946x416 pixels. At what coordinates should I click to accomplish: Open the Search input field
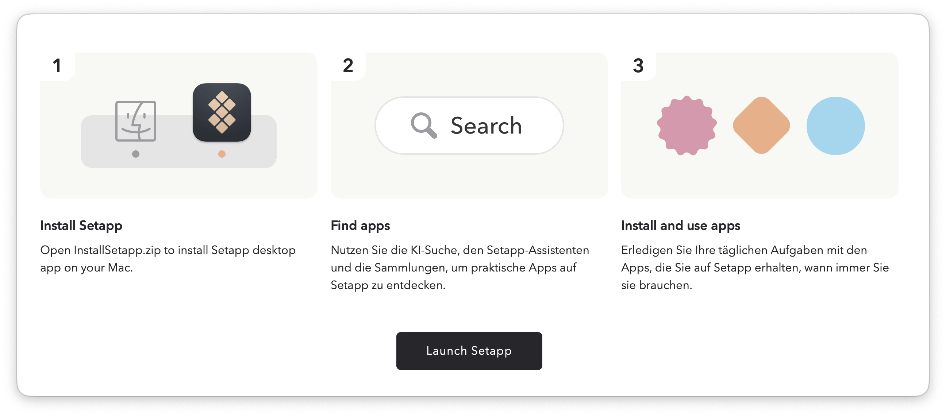point(469,126)
